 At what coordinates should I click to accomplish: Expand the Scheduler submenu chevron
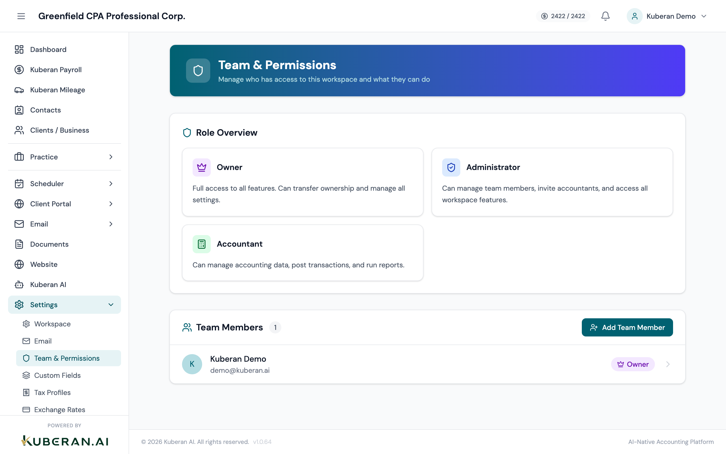click(111, 183)
